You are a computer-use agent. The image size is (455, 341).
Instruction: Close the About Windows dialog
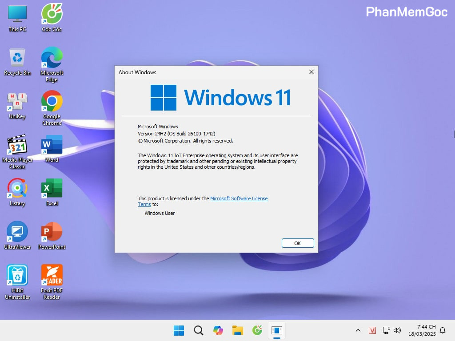click(x=311, y=72)
